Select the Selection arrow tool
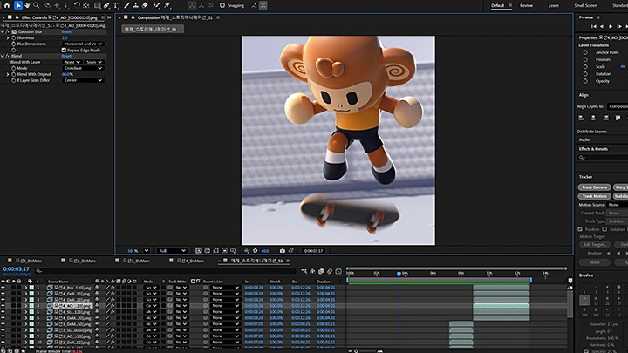The height and width of the screenshot is (353, 628). [18, 5]
